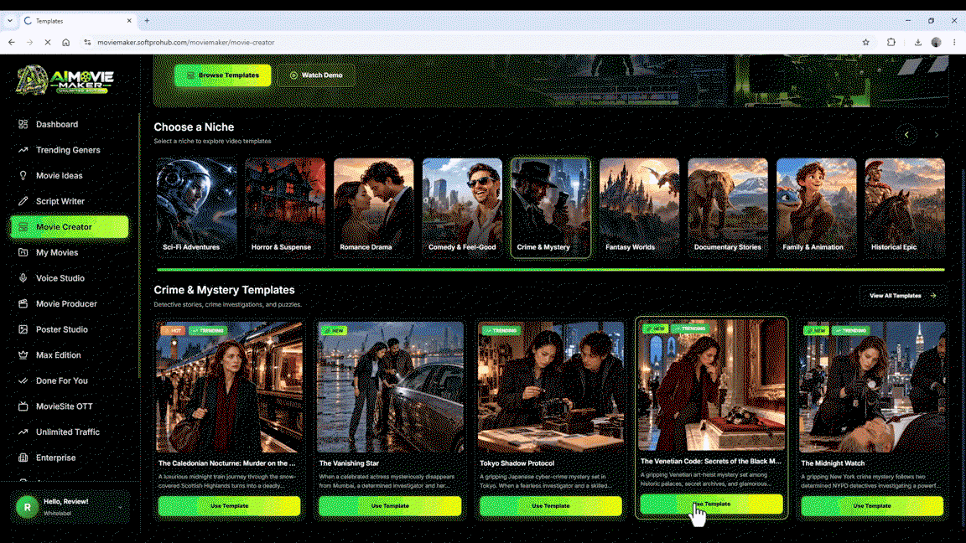The image size is (966, 543).
Task: Click the Enterprise building icon
Action: tap(23, 458)
